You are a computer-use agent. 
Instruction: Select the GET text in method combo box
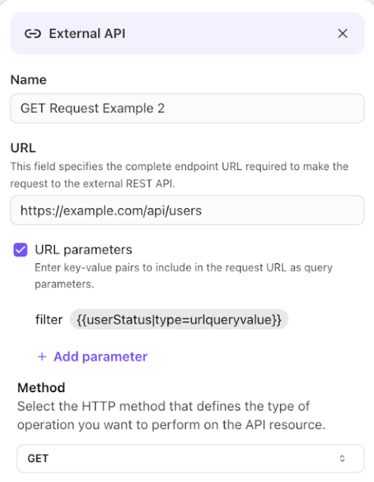click(38, 459)
